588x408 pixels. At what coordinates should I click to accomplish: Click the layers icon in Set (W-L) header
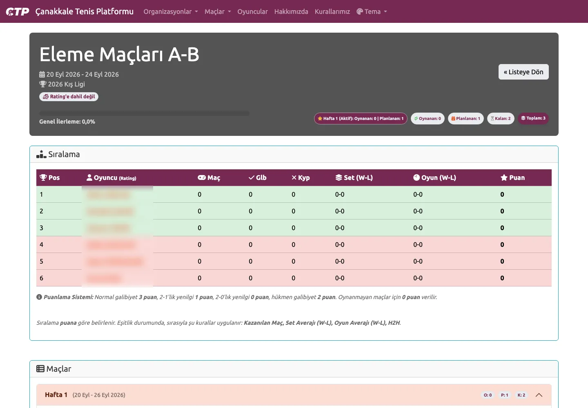(339, 177)
